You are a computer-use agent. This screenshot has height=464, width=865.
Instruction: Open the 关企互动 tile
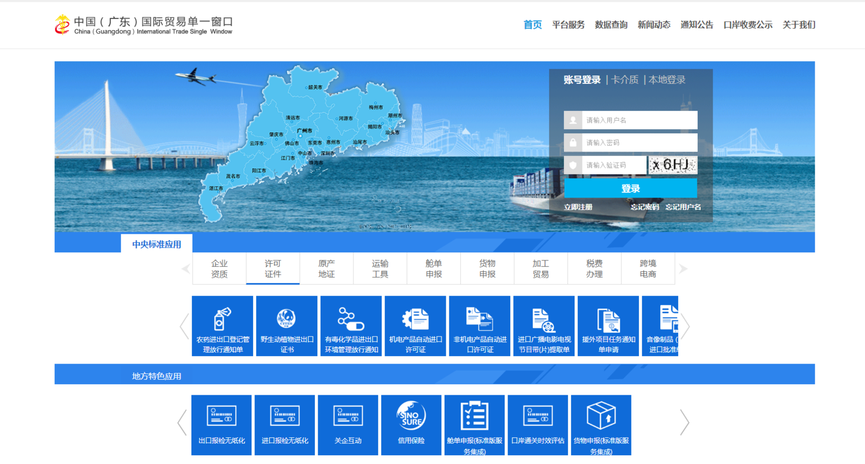tap(348, 425)
